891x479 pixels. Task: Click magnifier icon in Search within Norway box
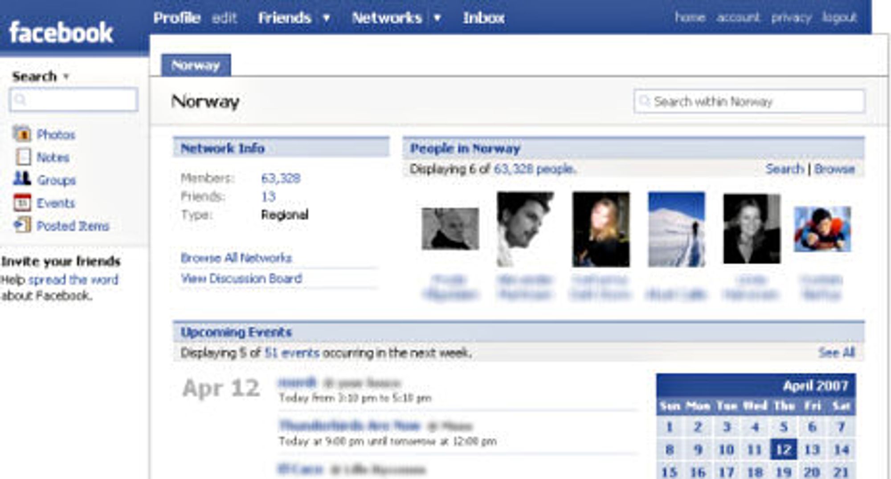coord(644,101)
